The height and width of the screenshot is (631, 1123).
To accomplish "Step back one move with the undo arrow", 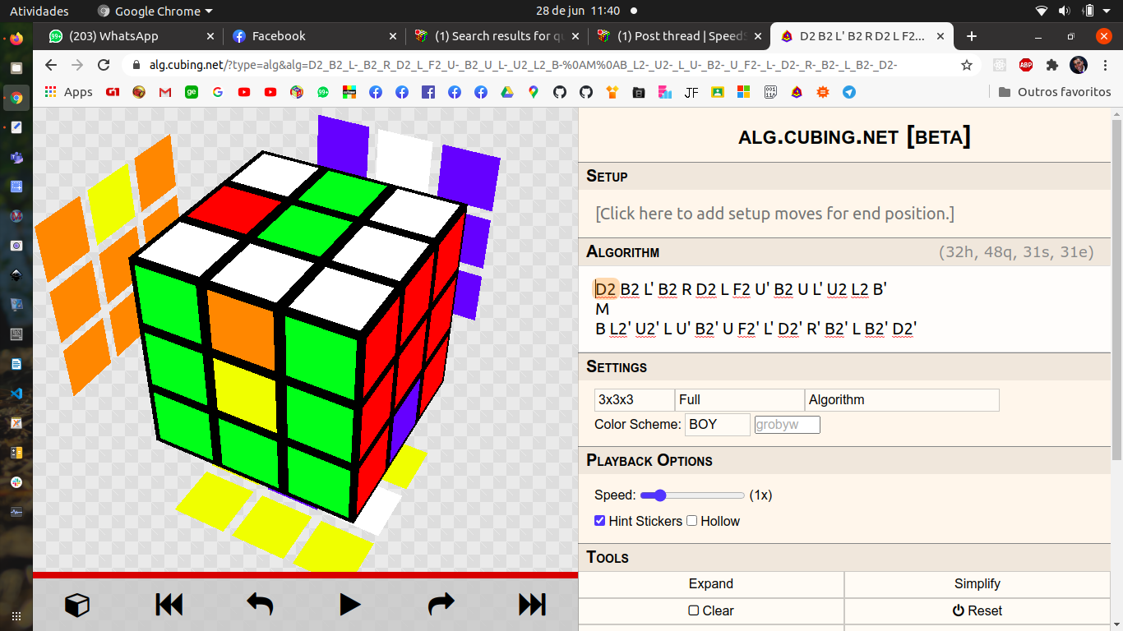I will (x=260, y=606).
